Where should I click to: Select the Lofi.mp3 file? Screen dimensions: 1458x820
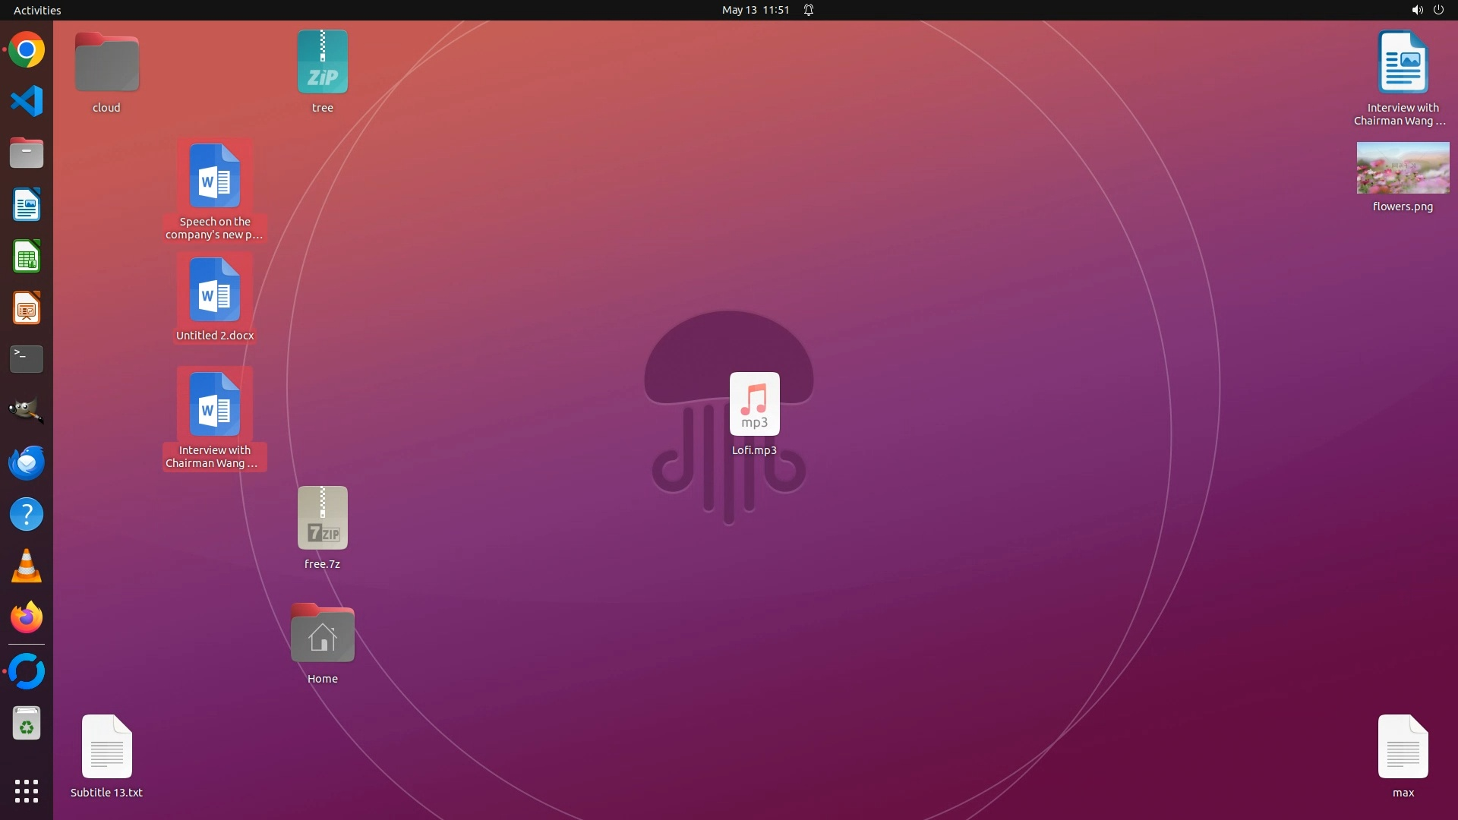click(x=754, y=405)
